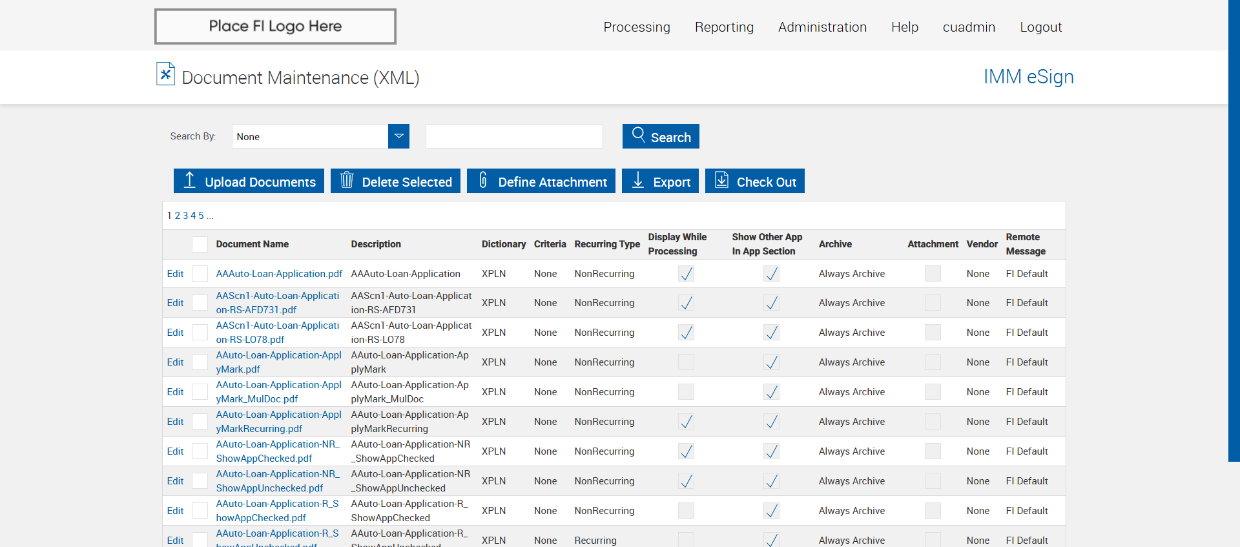
Task: Go to page 3 of the document list
Action: pos(185,216)
